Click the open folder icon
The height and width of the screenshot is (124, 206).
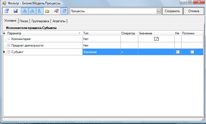coord(47,11)
